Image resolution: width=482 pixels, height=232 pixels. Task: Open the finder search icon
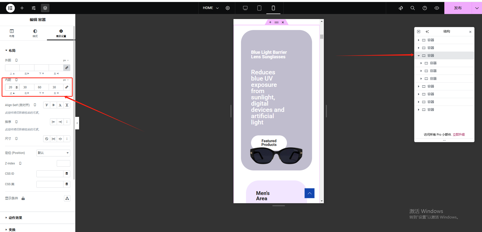(412, 8)
